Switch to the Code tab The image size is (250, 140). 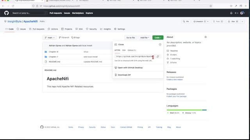tap(9, 29)
